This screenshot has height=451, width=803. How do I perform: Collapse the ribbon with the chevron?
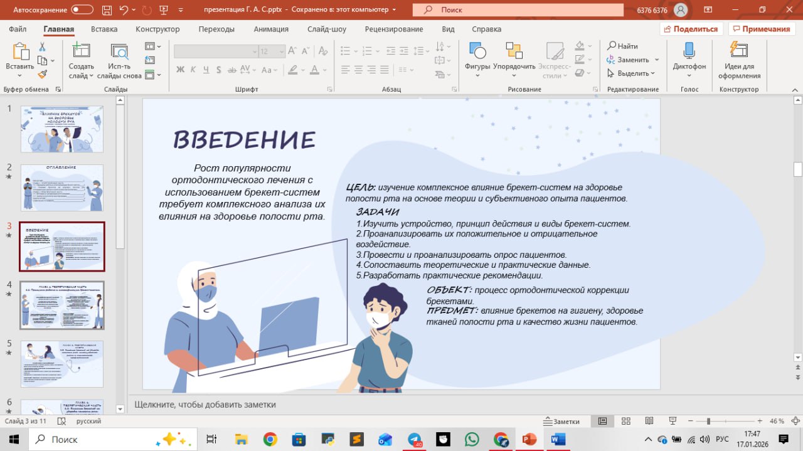point(794,89)
